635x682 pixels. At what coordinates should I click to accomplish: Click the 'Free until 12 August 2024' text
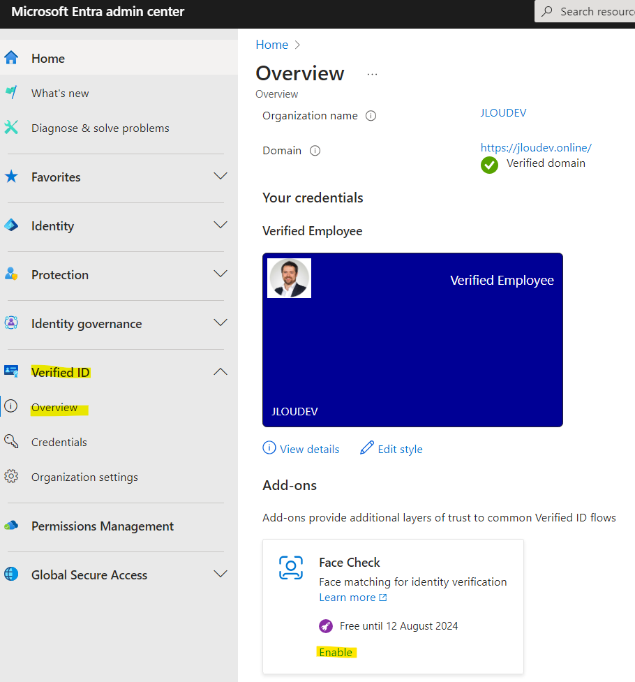click(399, 626)
